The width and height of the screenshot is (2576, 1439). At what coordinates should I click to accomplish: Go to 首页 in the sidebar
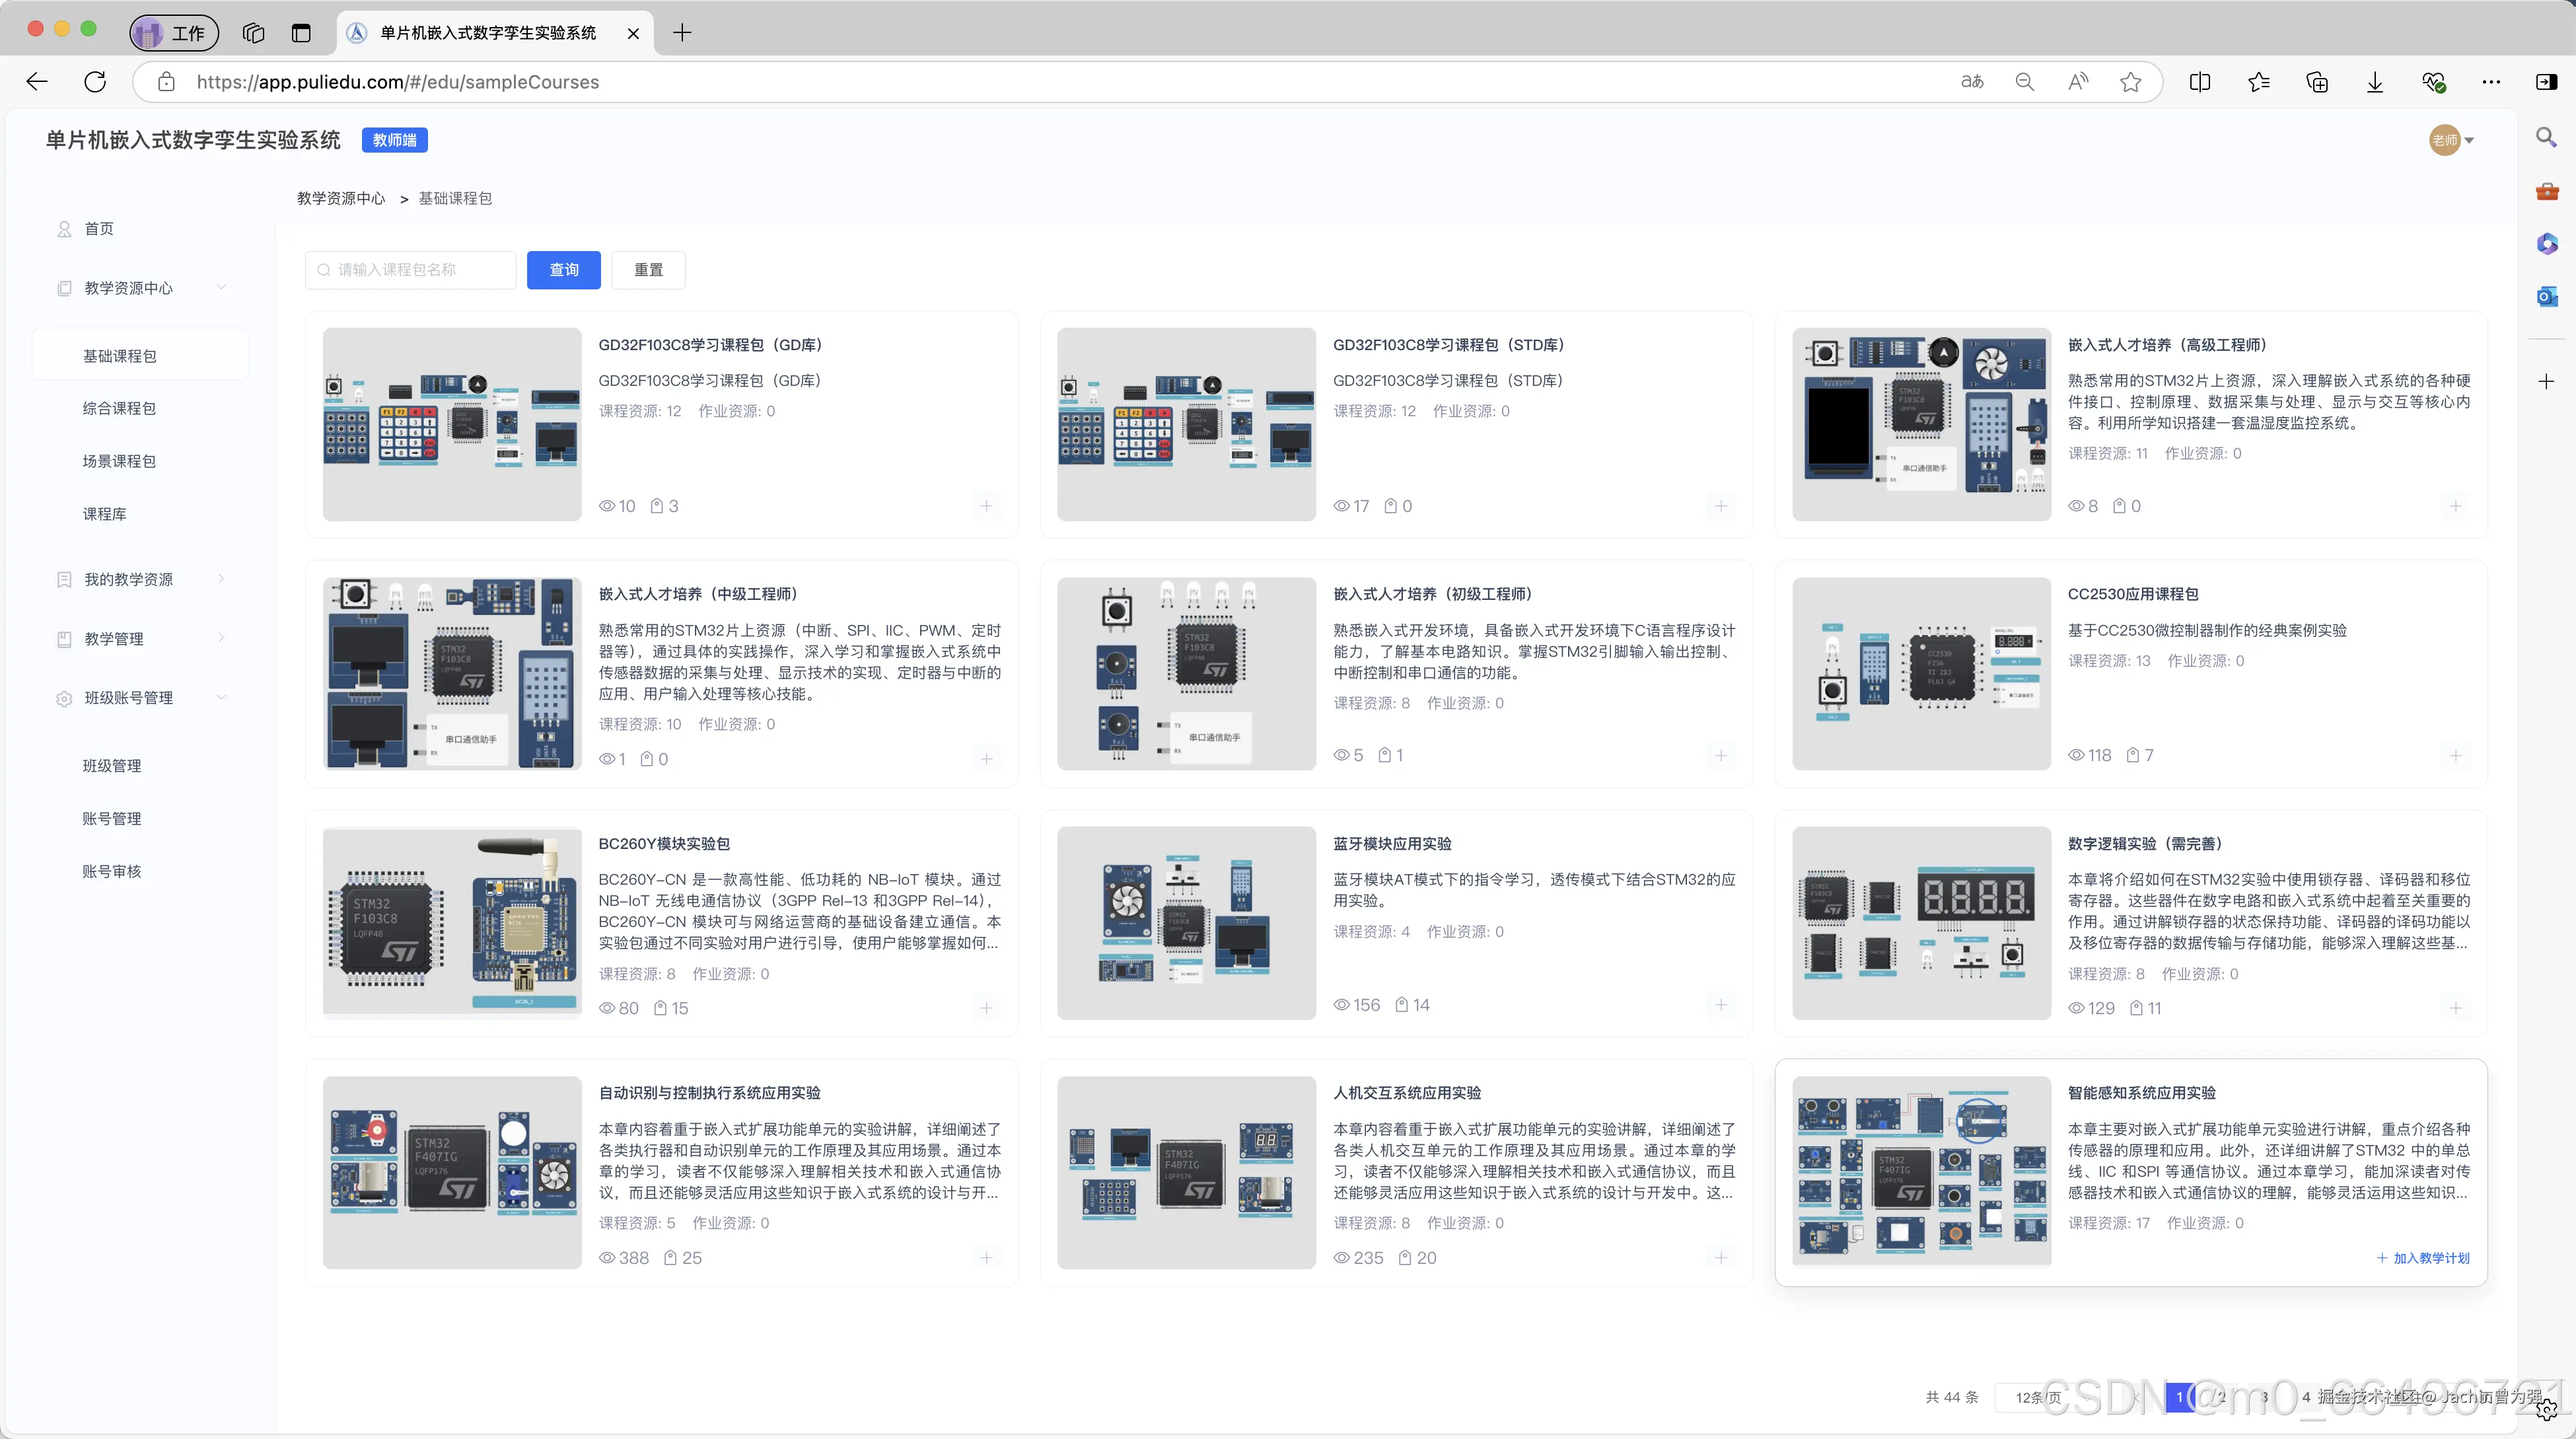point(98,229)
